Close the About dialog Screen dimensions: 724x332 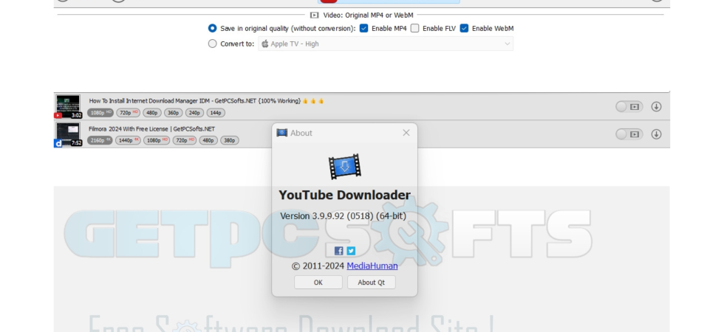(x=406, y=133)
